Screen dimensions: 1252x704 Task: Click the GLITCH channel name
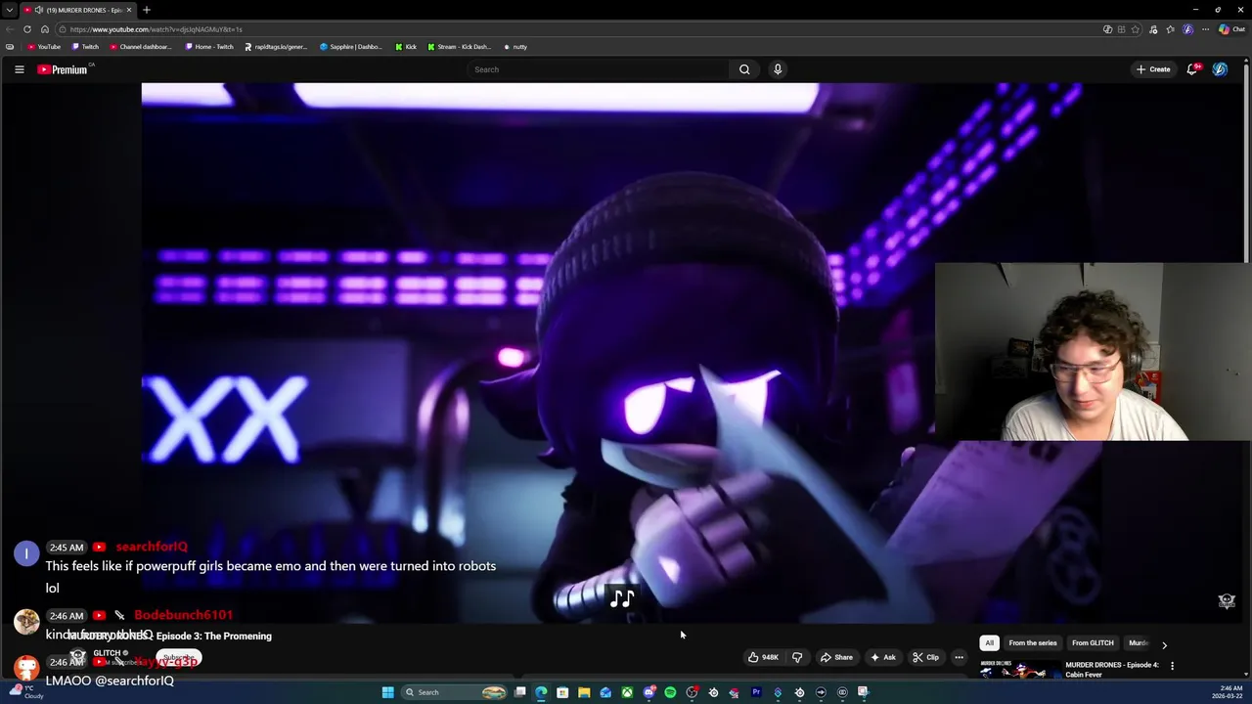pyautogui.click(x=107, y=653)
